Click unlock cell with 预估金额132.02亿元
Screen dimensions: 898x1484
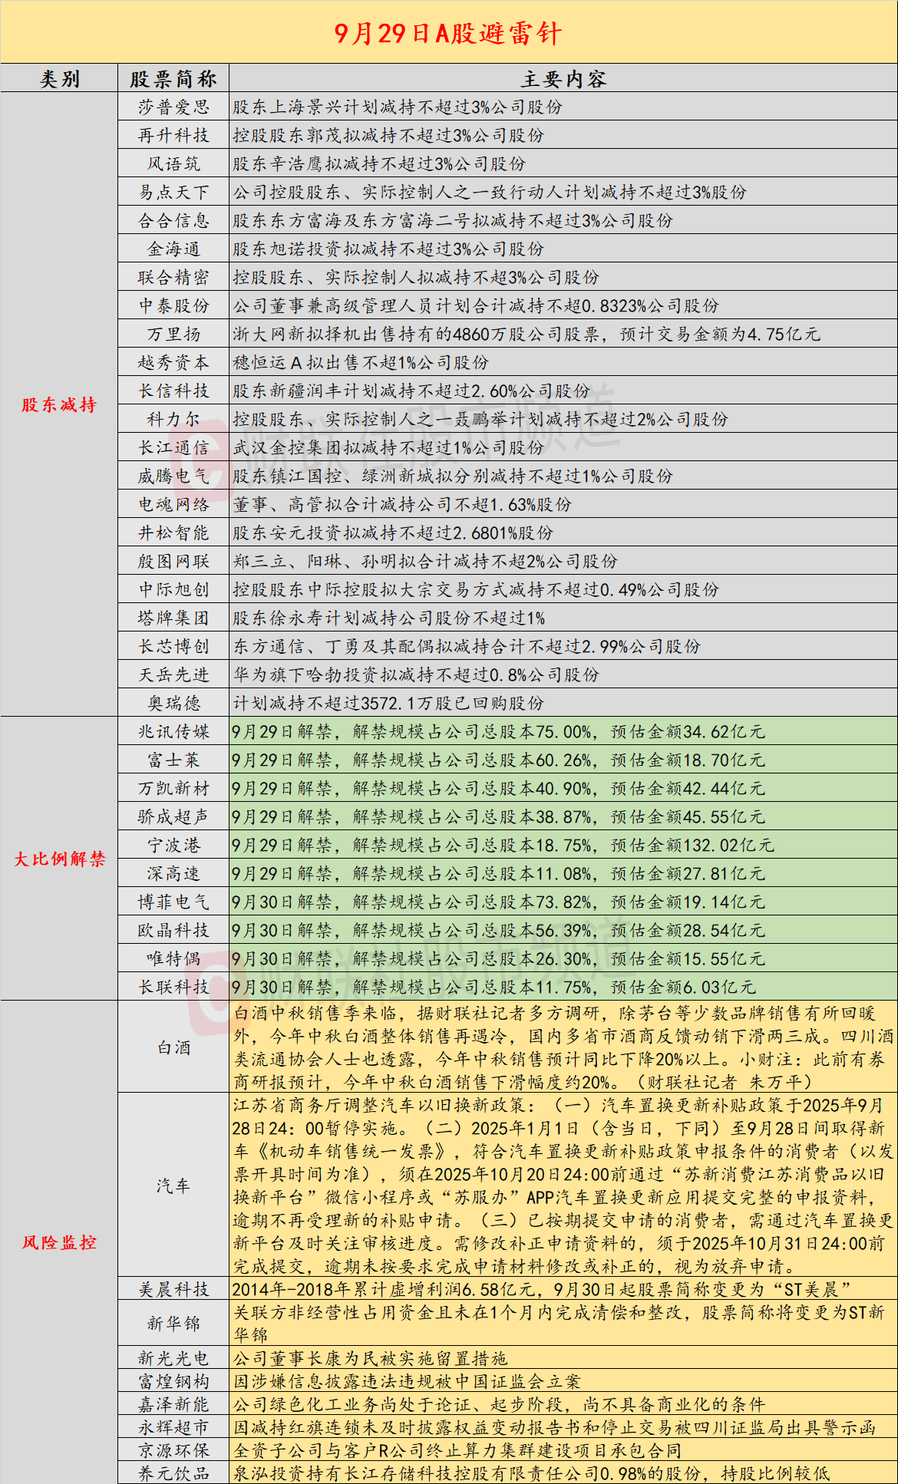(x=563, y=845)
